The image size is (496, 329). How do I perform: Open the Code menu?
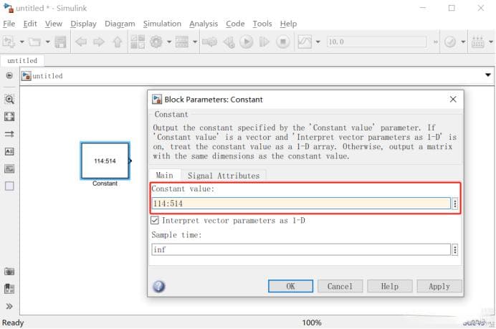tap(235, 24)
